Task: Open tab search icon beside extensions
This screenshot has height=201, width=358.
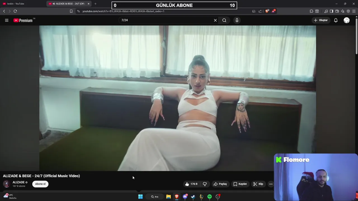Action: [x=317, y=11]
